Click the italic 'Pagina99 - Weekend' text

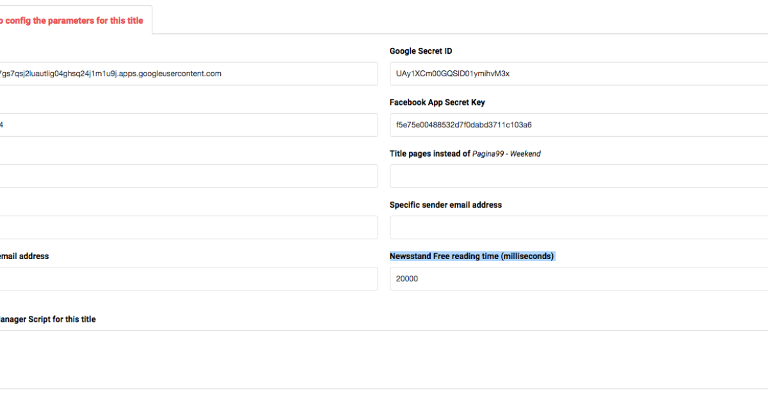coord(506,154)
